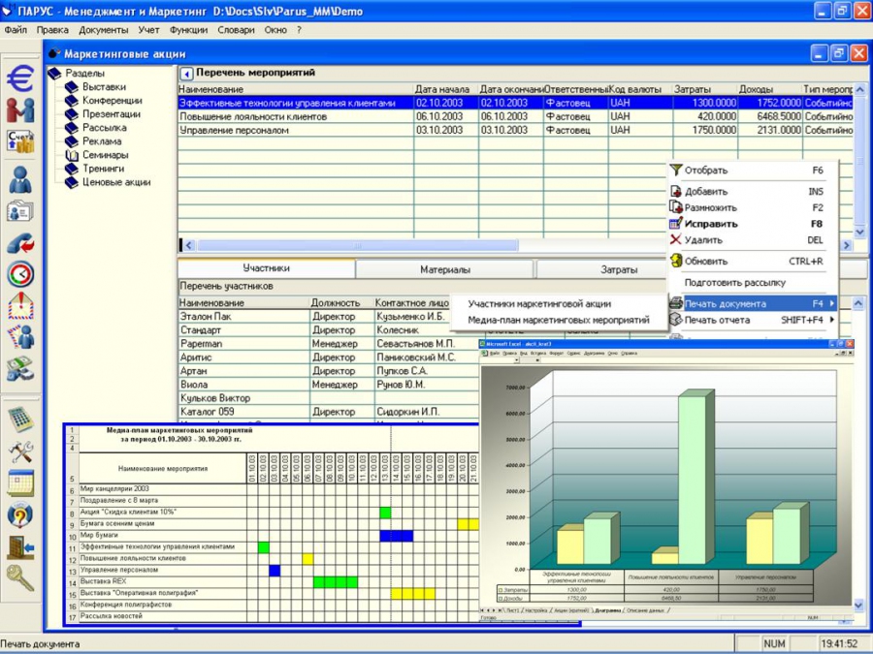Open the Файл menu
This screenshot has width=873, height=654.
coord(16,30)
